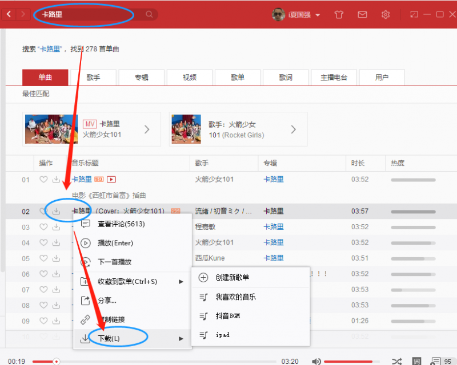This screenshot has width=457, height=365.
Task: Open the user account dropdown arrow
Action: click(x=318, y=15)
